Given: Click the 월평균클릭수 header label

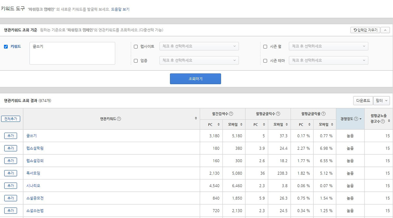Looking at the screenshot, I should (x=266, y=114).
